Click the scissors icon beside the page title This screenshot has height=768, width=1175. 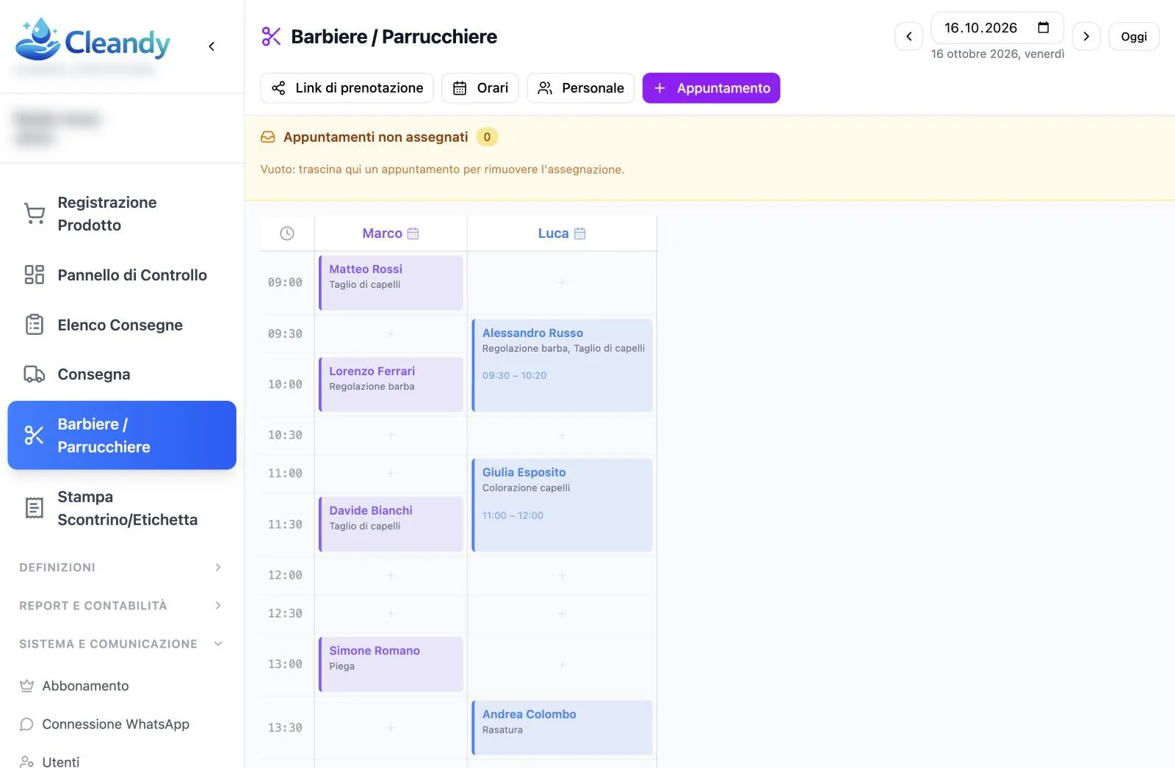(271, 37)
